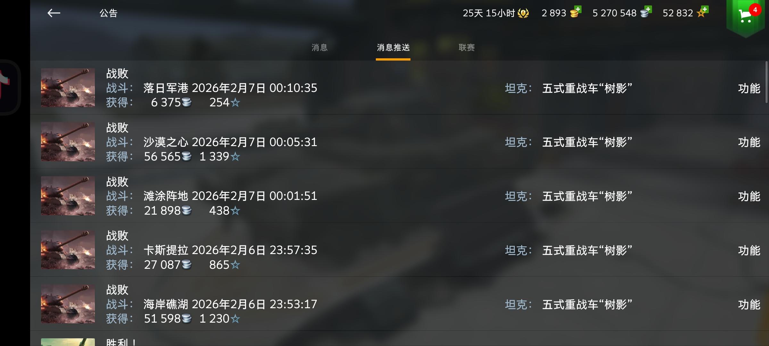Image resolution: width=769 pixels, height=346 pixels.
Task: Open 功能 for the 卡斯提拉 battle
Action: tap(749, 251)
